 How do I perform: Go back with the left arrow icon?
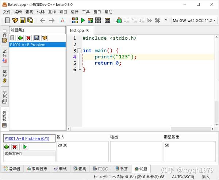point(43,20)
